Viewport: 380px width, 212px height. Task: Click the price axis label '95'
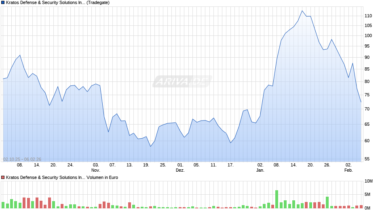(x=367, y=46)
